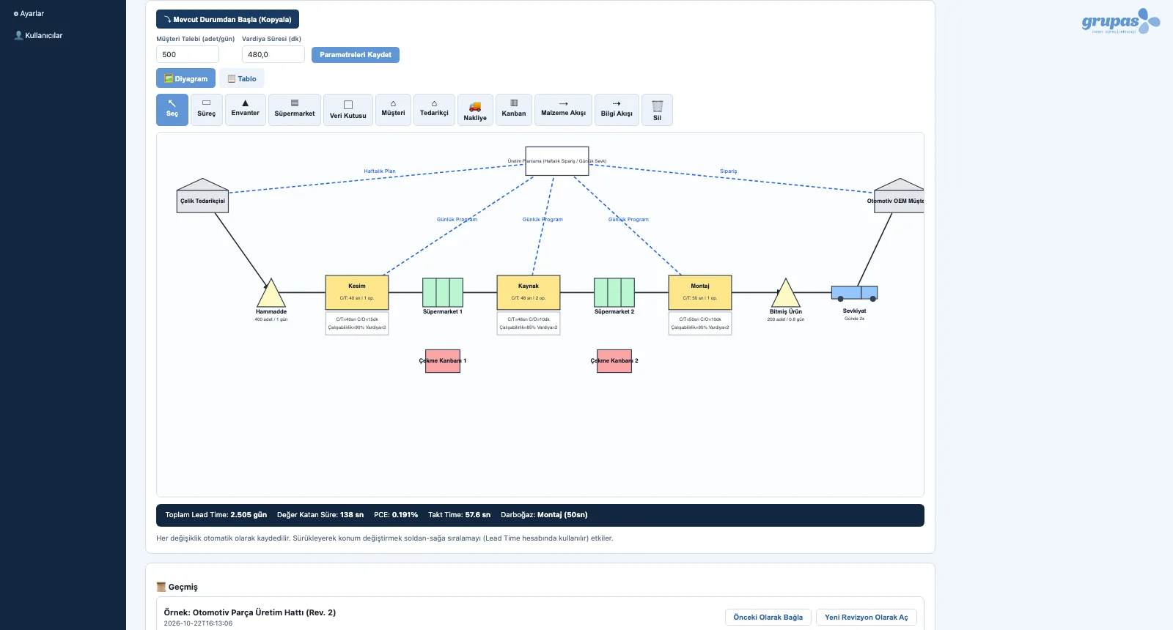Click the grupas logo
This screenshot has width=1173, height=630.
(x=1120, y=21)
